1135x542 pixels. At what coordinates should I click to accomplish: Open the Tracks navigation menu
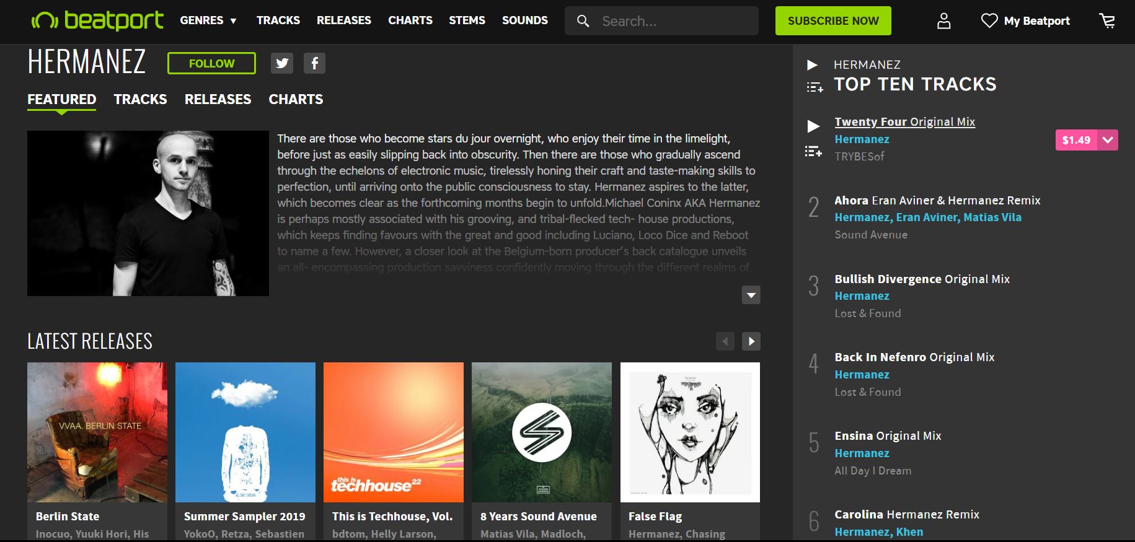tap(278, 20)
